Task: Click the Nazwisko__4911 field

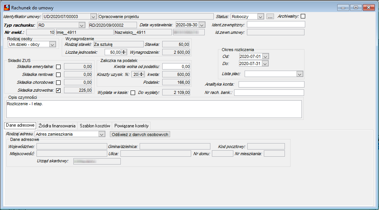Action: click(143, 32)
